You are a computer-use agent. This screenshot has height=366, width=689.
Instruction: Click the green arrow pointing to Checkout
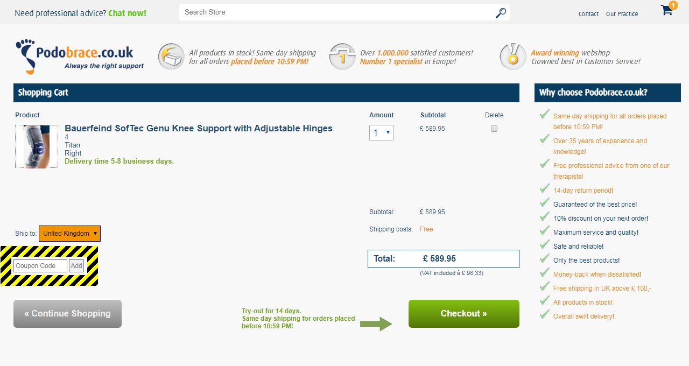coord(376,323)
